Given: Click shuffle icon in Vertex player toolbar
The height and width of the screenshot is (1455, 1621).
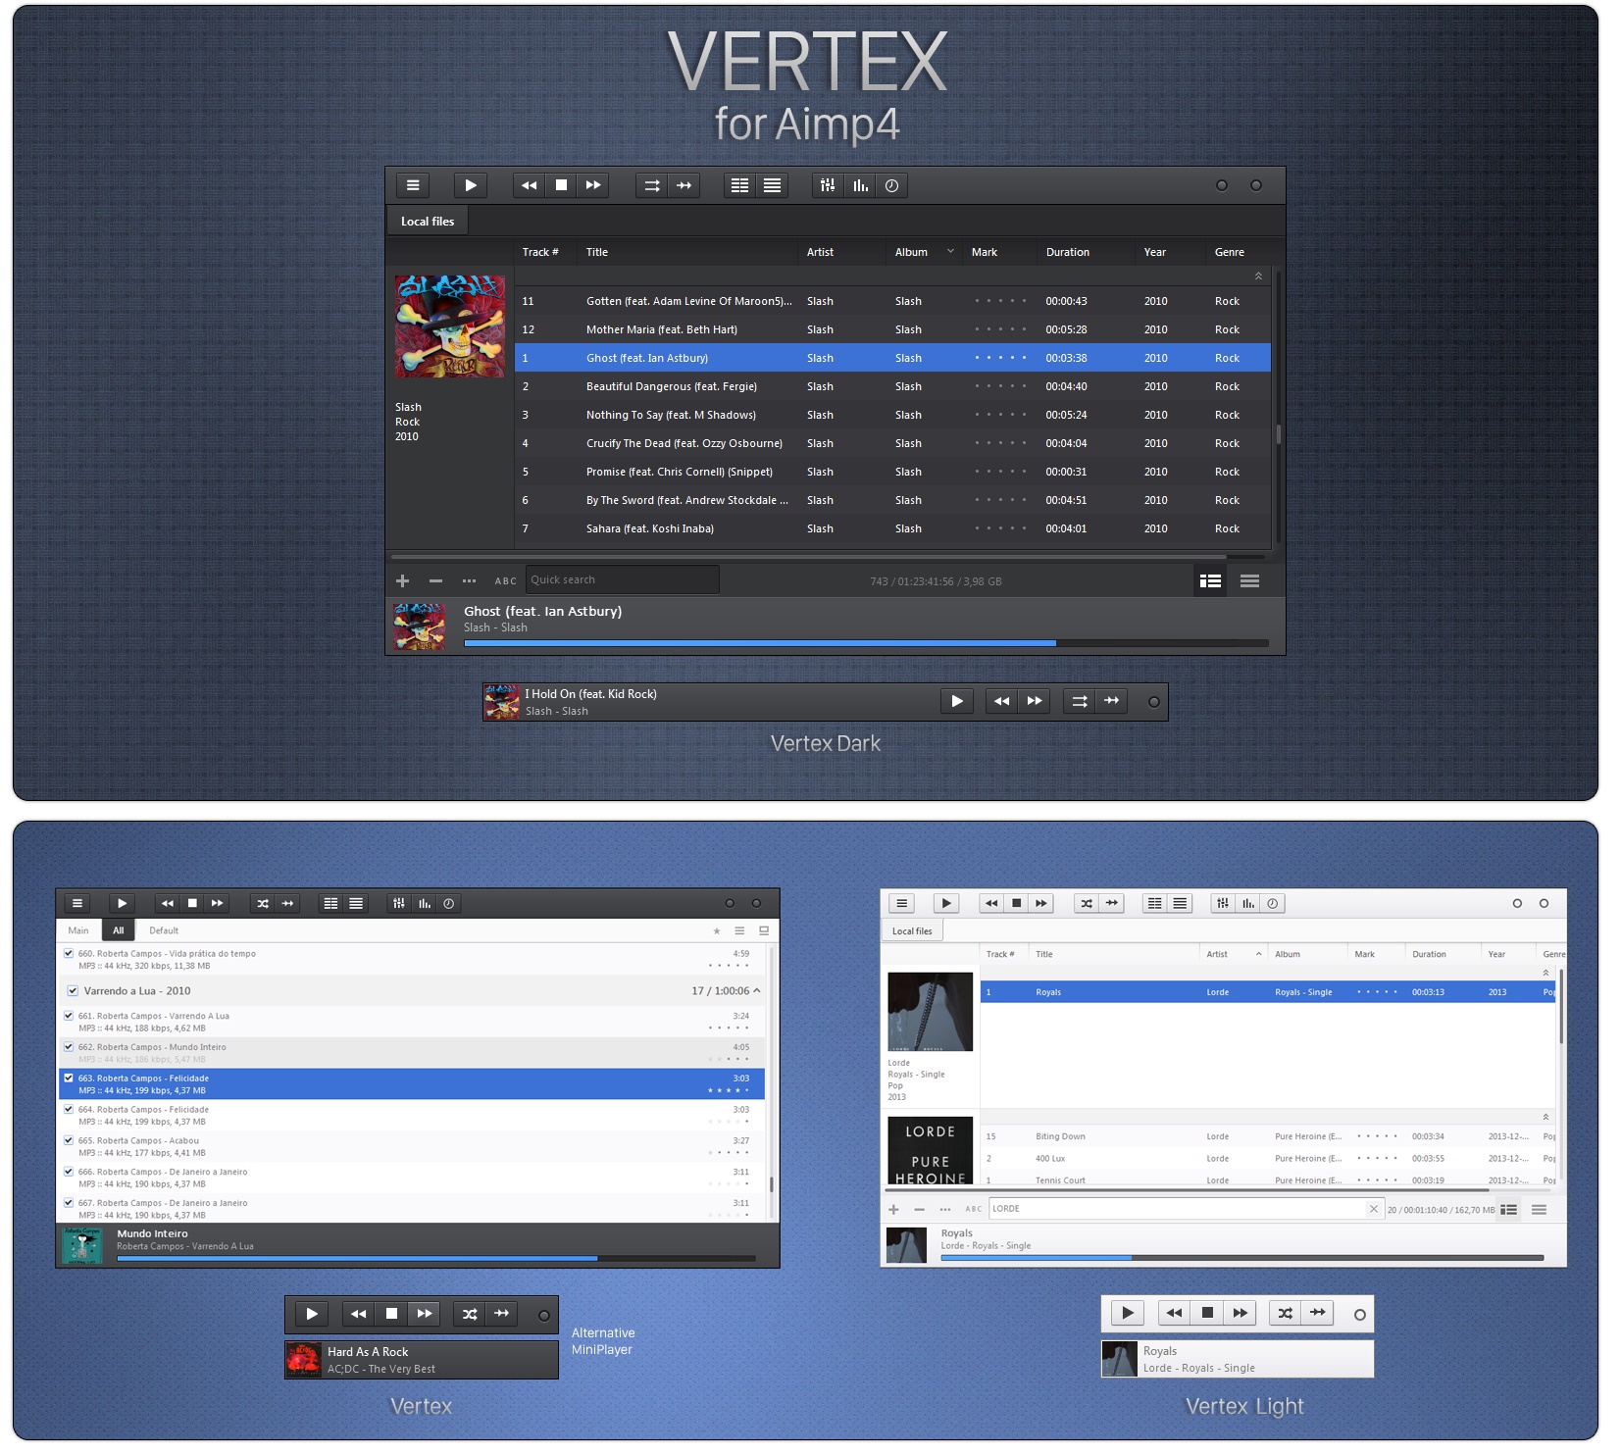Looking at the screenshot, I should pos(263,903).
